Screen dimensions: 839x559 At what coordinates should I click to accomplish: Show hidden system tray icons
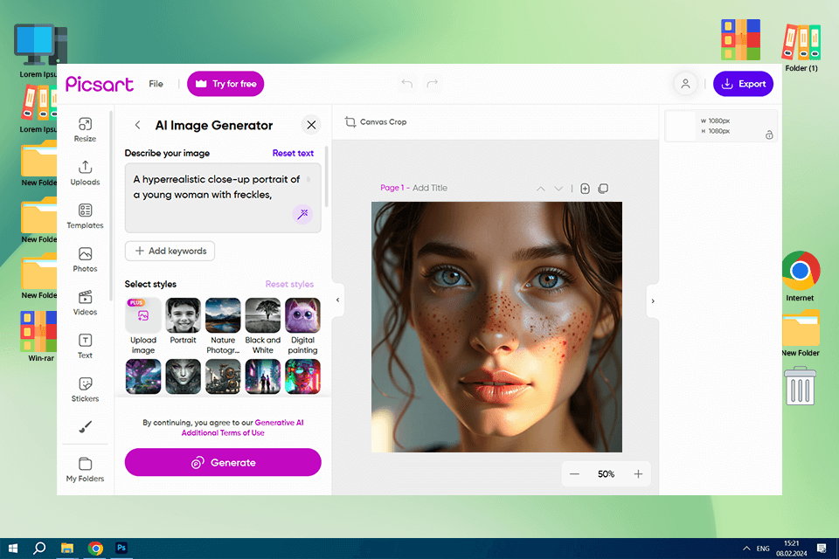click(x=745, y=549)
